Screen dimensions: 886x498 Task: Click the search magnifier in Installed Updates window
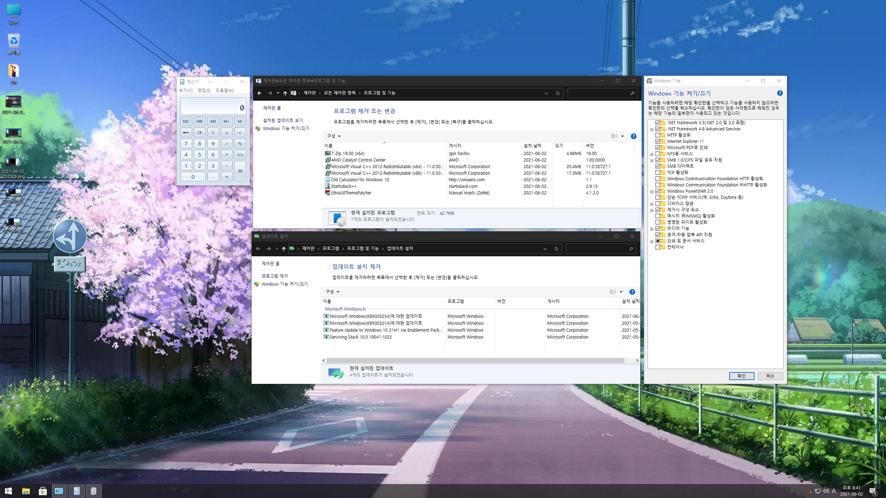click(631, 249)
